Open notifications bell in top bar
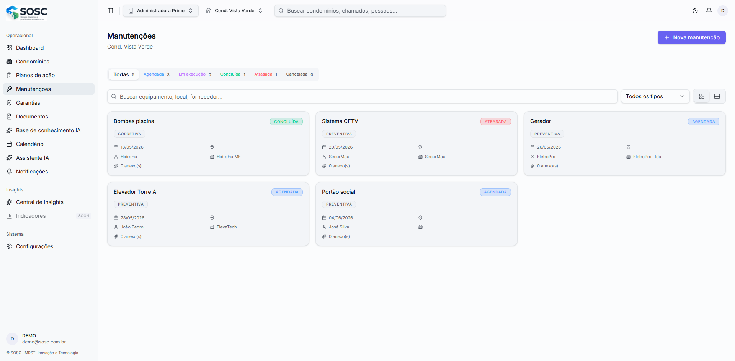 [709, 11]
